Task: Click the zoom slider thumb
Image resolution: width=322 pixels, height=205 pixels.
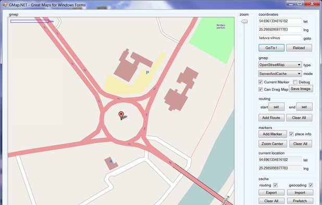Action: point(244,21)
